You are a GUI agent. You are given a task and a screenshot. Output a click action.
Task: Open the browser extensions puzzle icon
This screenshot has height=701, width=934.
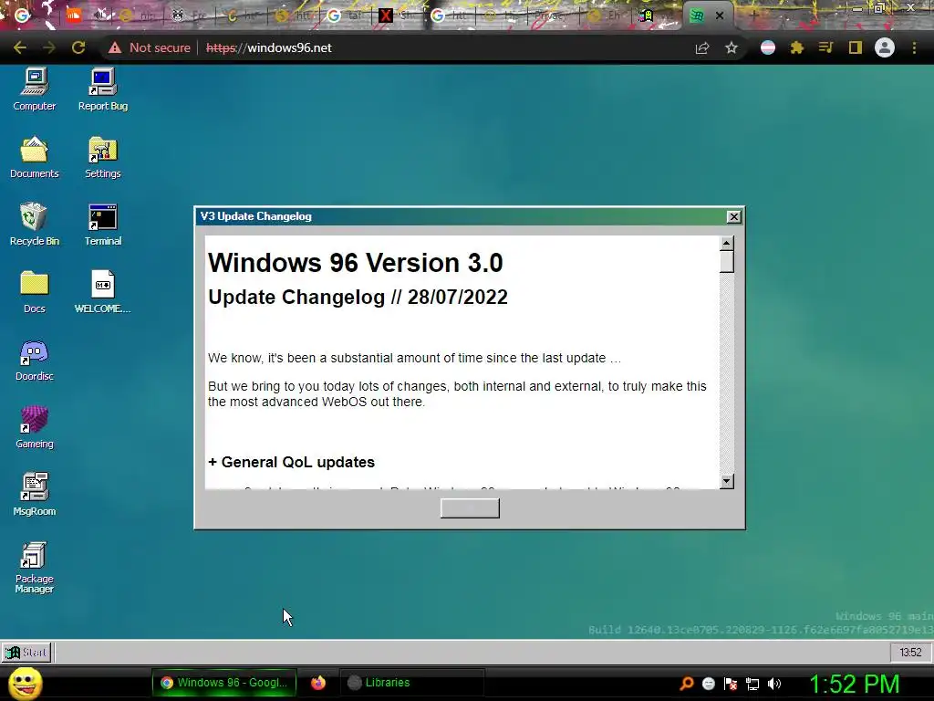coord(797,47)
